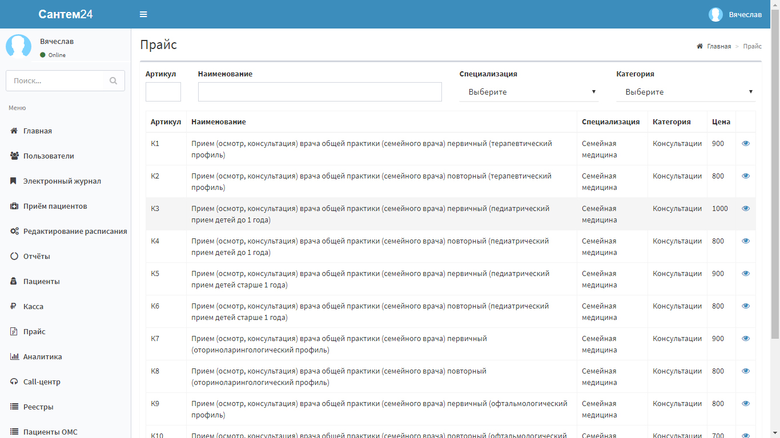Click the magnifier search icon in the sidebar
Viewport: 780px width, 438px height.
(x=113, y=80)
